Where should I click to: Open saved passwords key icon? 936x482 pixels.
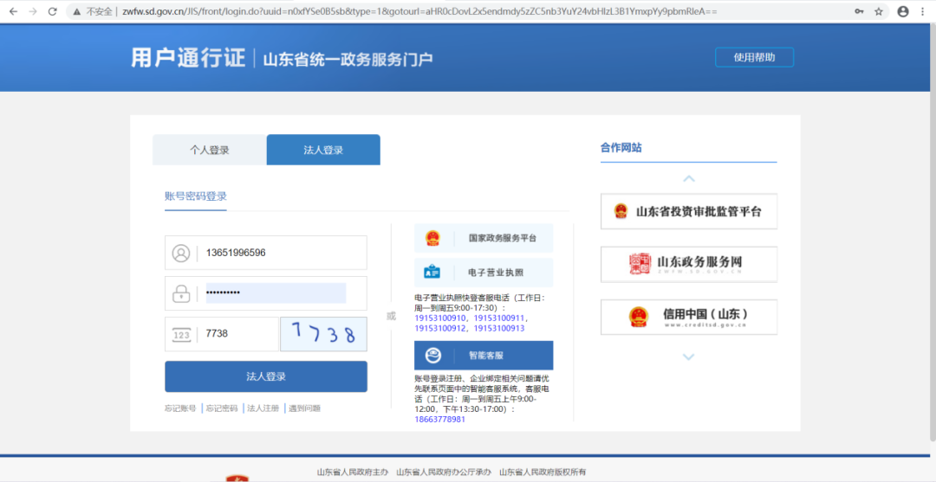click(x=859, y=11)
